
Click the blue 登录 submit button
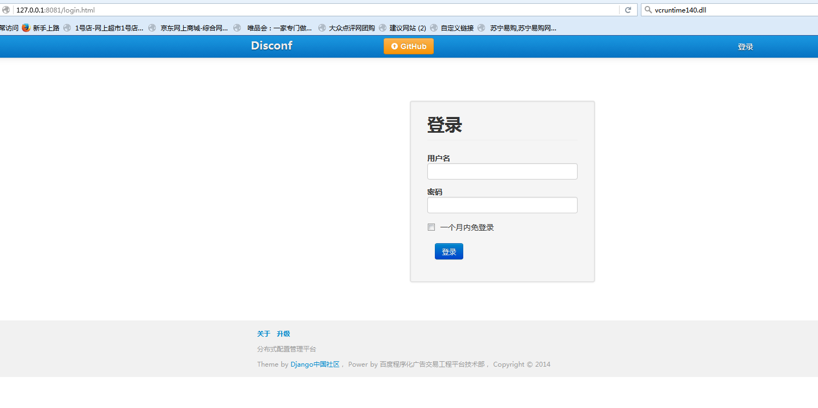point(449,251)
